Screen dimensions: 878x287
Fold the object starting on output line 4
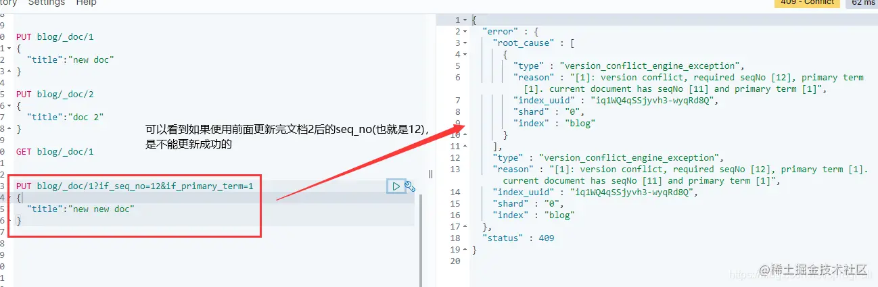click(x=465, y=55)
